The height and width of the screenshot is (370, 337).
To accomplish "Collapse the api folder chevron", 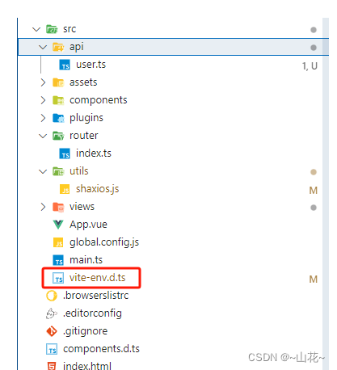I will tap(43, 48).
